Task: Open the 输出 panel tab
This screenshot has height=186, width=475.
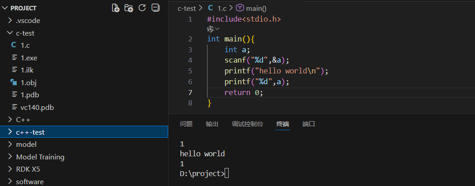Action: point(212,124)
